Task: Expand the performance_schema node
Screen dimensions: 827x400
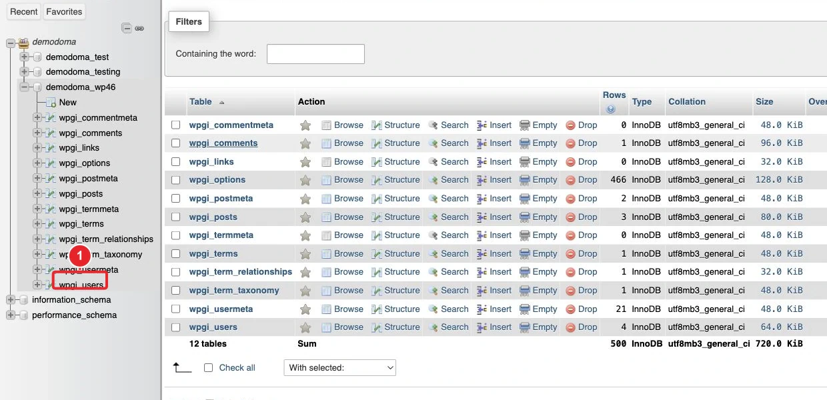Action: point(10,315)
